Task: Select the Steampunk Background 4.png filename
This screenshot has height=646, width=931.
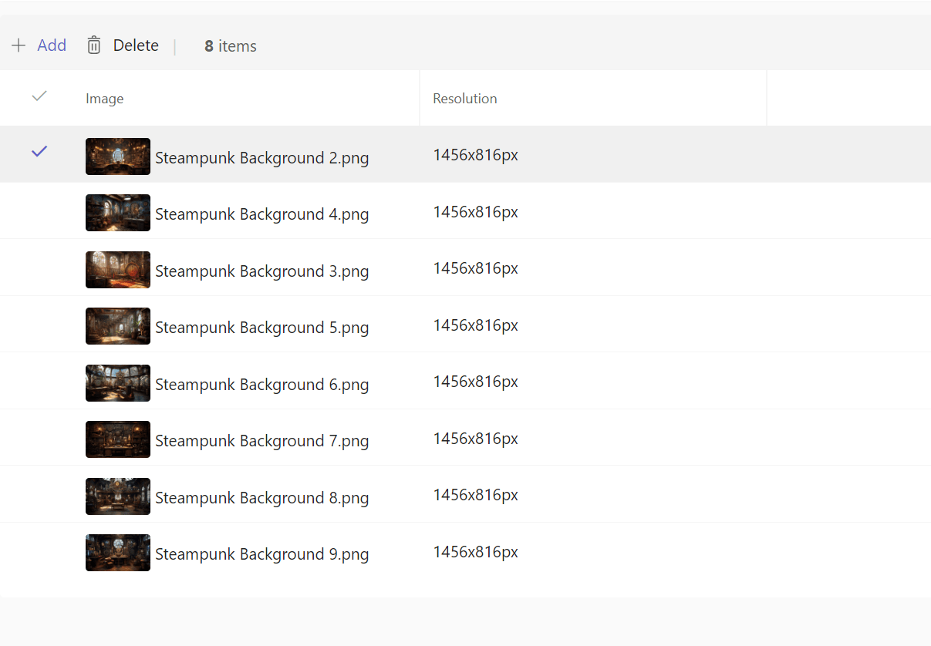Action: pos(262,214)
